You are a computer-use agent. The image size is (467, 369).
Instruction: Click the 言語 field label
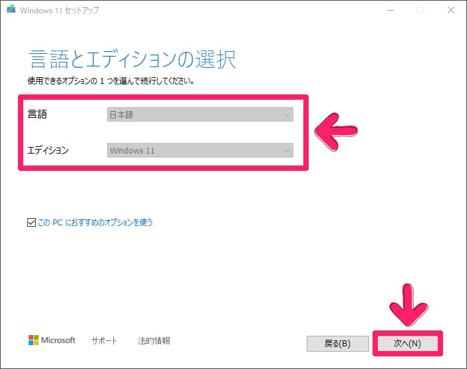(x=37, y=114)
